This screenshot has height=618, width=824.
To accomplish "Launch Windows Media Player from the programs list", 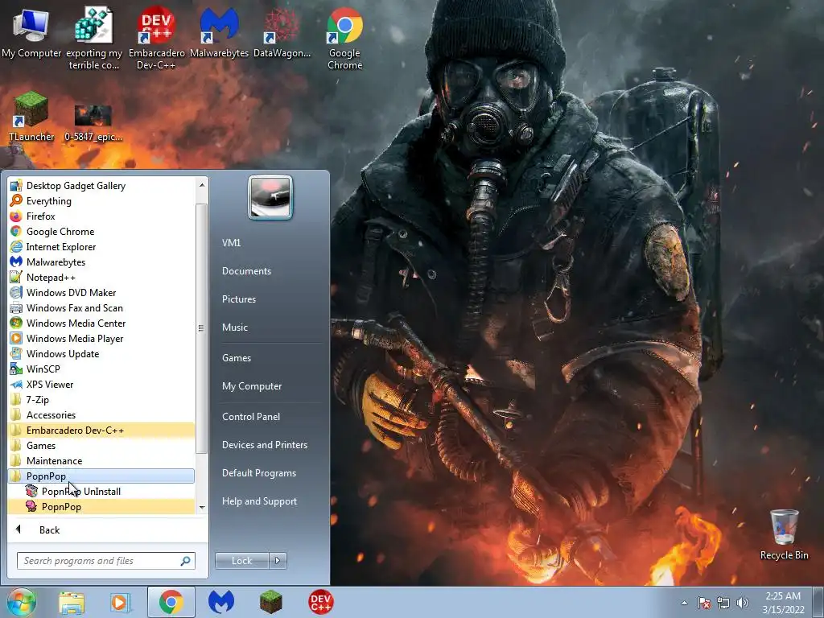I will (x=101, y=339).
